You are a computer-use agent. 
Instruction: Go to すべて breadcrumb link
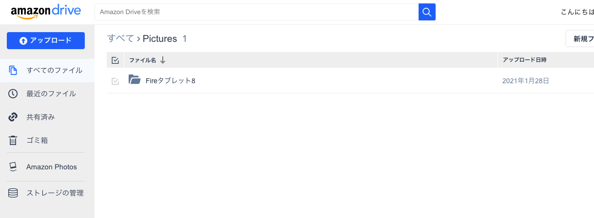[x=120, y=39]
